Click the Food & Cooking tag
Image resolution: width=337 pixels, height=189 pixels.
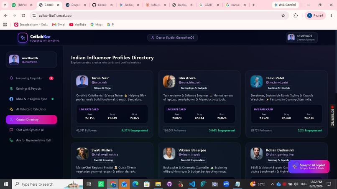[x=103, y=160]
